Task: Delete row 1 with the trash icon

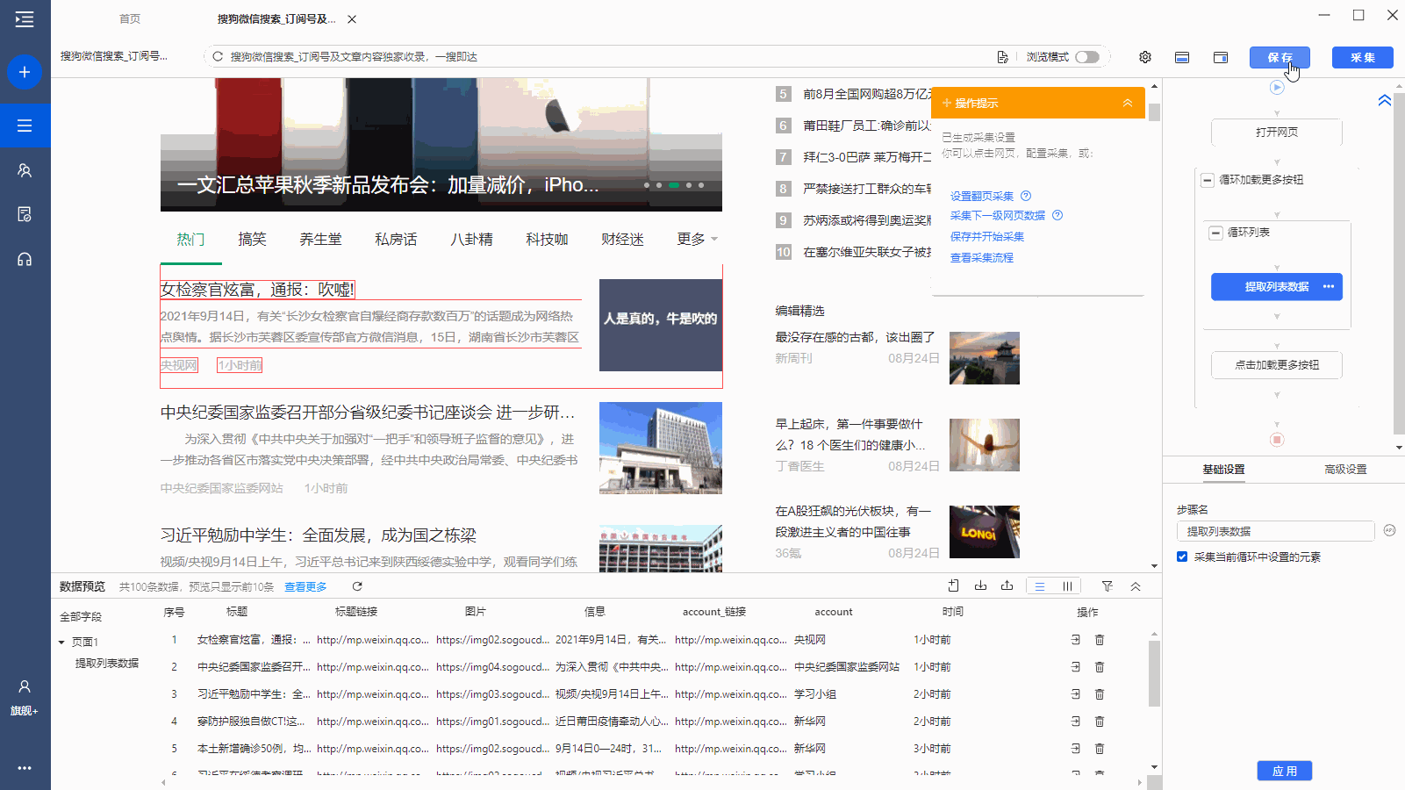Action: pyautogui.click(x=1100, y=640)
